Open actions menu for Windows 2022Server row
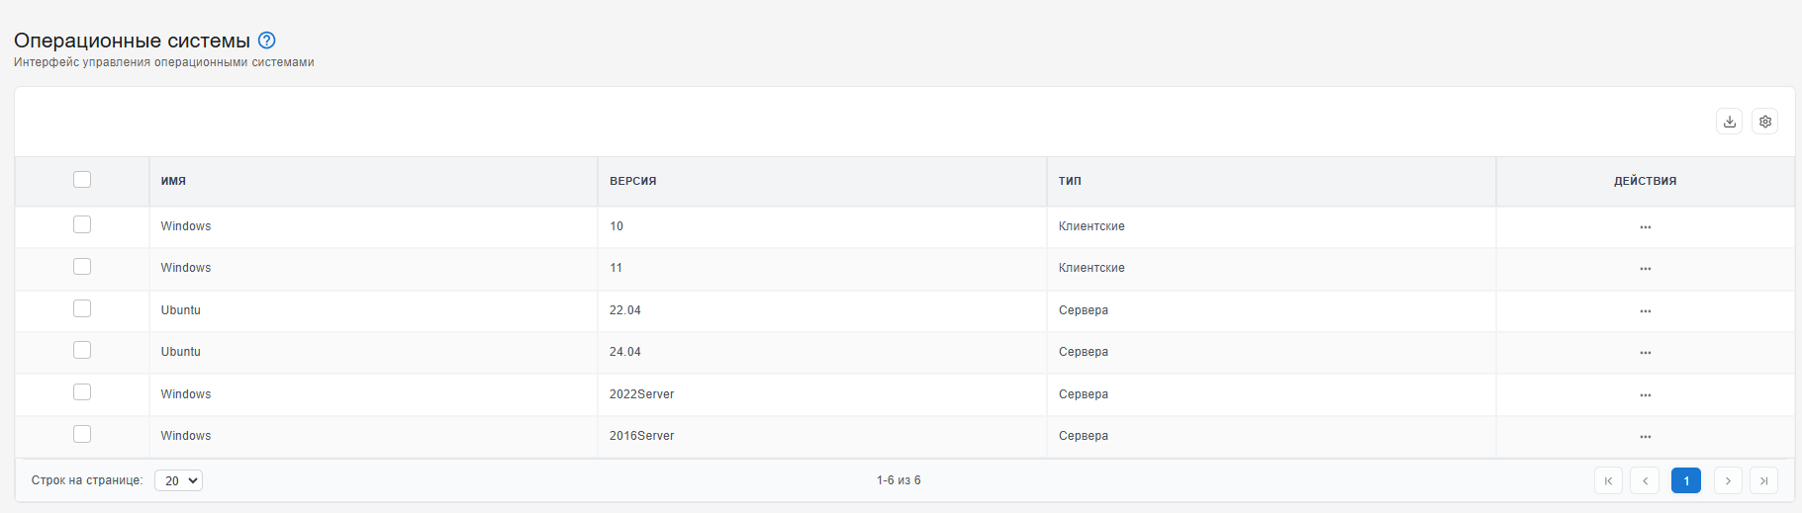1802x513 pixels. point(1645,395)
